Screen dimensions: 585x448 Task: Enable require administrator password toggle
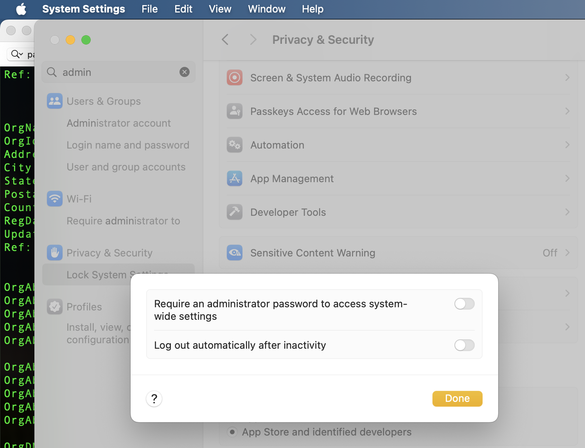(464, 304)
